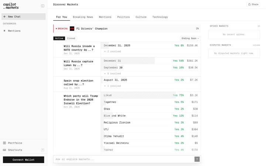Select the Shas outcome row

tap(151, 109)
